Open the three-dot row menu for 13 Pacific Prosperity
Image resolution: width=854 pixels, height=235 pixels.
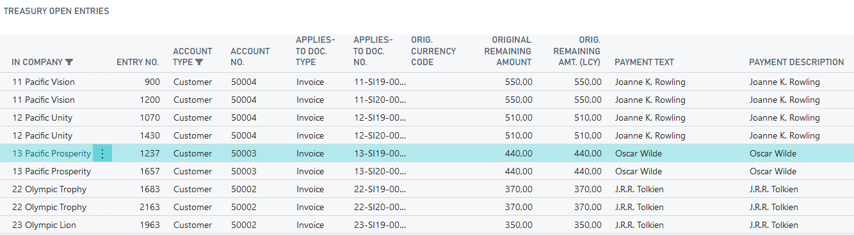(x=102, y=153)
